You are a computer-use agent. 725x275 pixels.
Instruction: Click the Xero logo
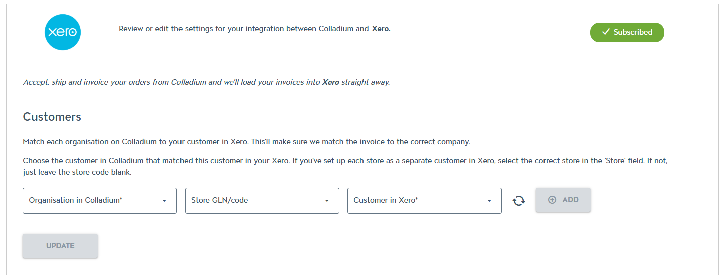[x=63, y=32]
